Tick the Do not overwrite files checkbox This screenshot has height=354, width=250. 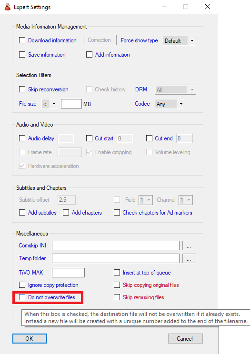click(x=22, y=297)
